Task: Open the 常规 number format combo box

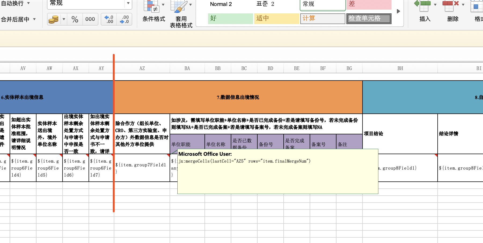Action: click(89, 4)
